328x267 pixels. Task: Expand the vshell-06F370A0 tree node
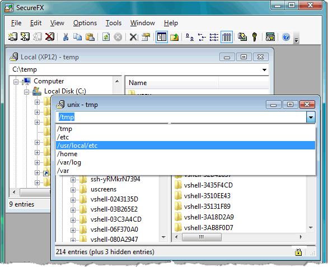tap(73, 230)
